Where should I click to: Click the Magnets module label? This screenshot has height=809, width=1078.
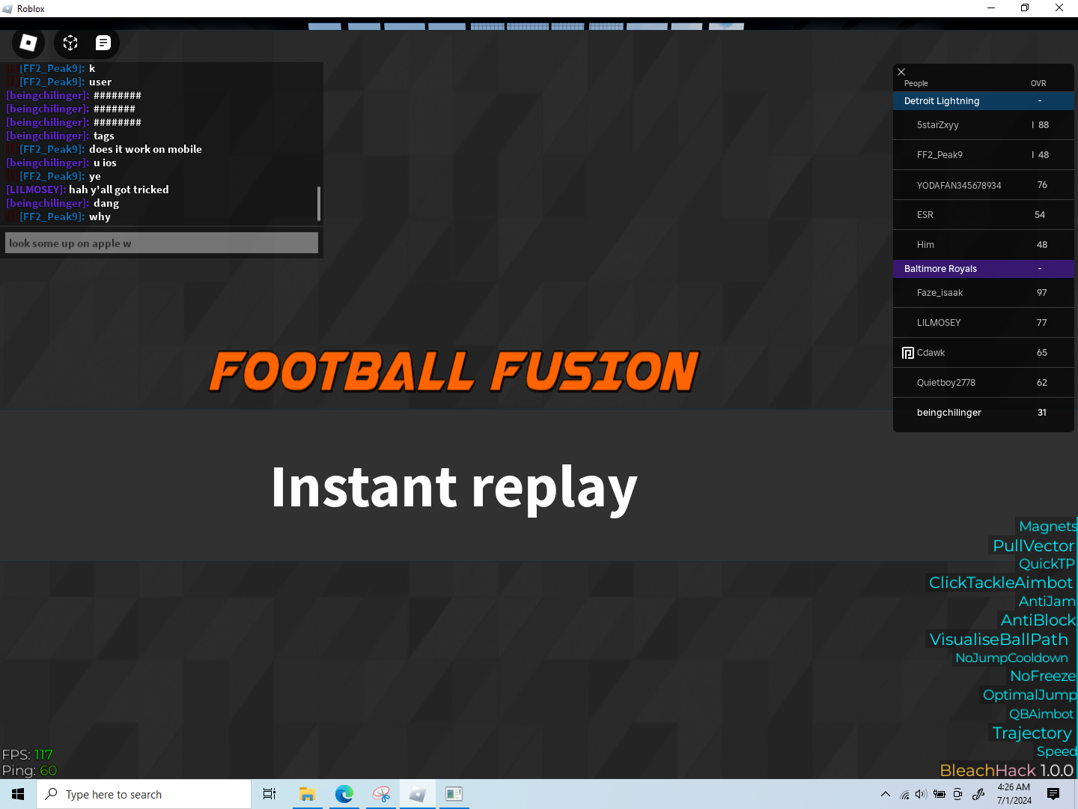tap(1047, 527)
